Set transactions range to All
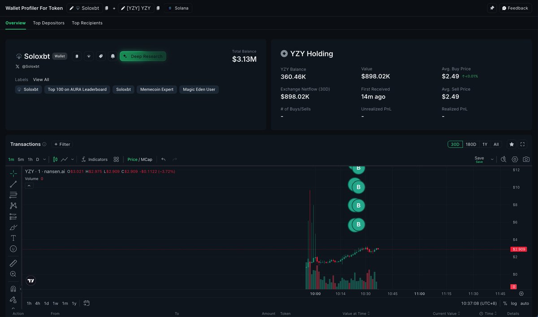 click(x=496, y=144)
